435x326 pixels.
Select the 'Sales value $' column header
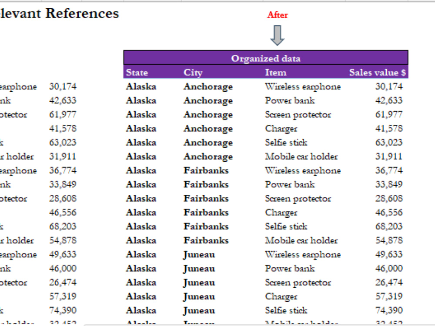(377, 72)
